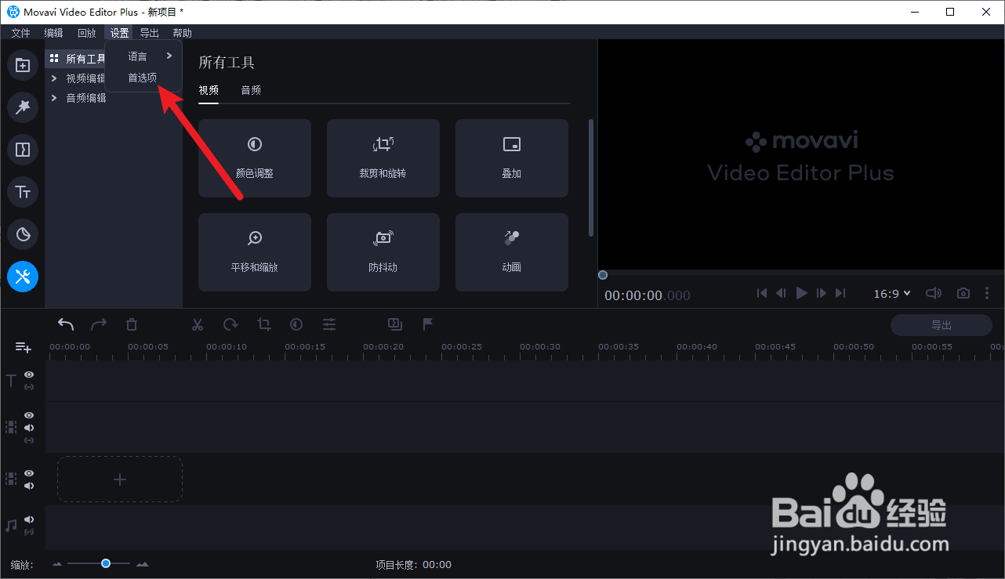This screenshot has width=1005, height=579.
Task: Open the preview more-options three dots
Action: 987,293
